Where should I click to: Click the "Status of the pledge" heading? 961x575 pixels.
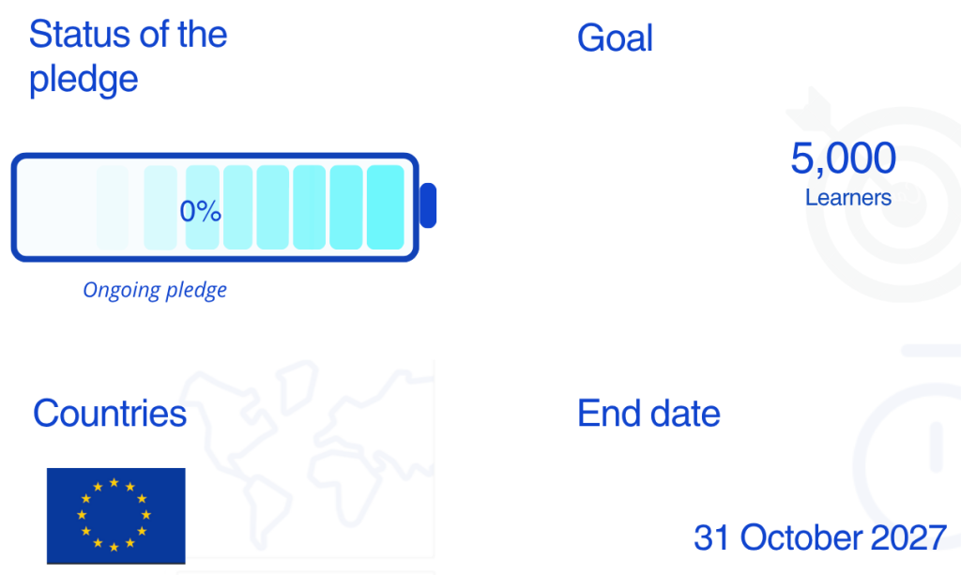128,57
